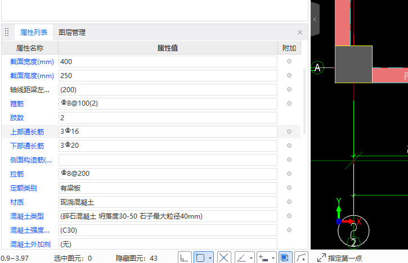The image size is (408, 263).
Task: Toggle the orthogonal mode icon
Action: pyautogui.click(x=185, y=258)
